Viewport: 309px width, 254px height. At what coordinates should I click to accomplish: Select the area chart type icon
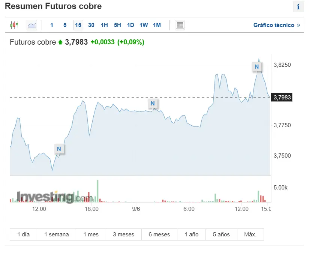pyautogui.click(x=32, y=25)
